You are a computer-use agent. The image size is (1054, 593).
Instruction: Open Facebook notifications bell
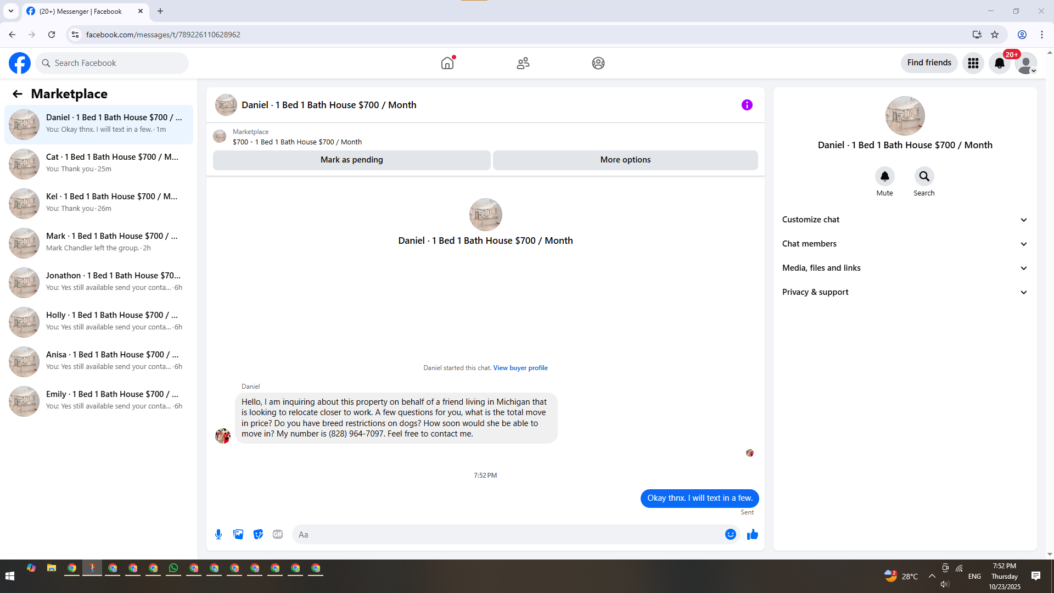(x=999, y=63)
